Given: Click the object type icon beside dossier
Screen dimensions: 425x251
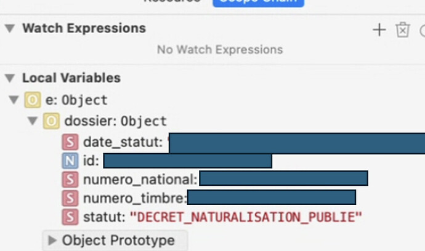Looking at the screenshot, I should (51, 121).
